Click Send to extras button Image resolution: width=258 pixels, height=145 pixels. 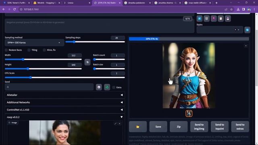[240, 126]
